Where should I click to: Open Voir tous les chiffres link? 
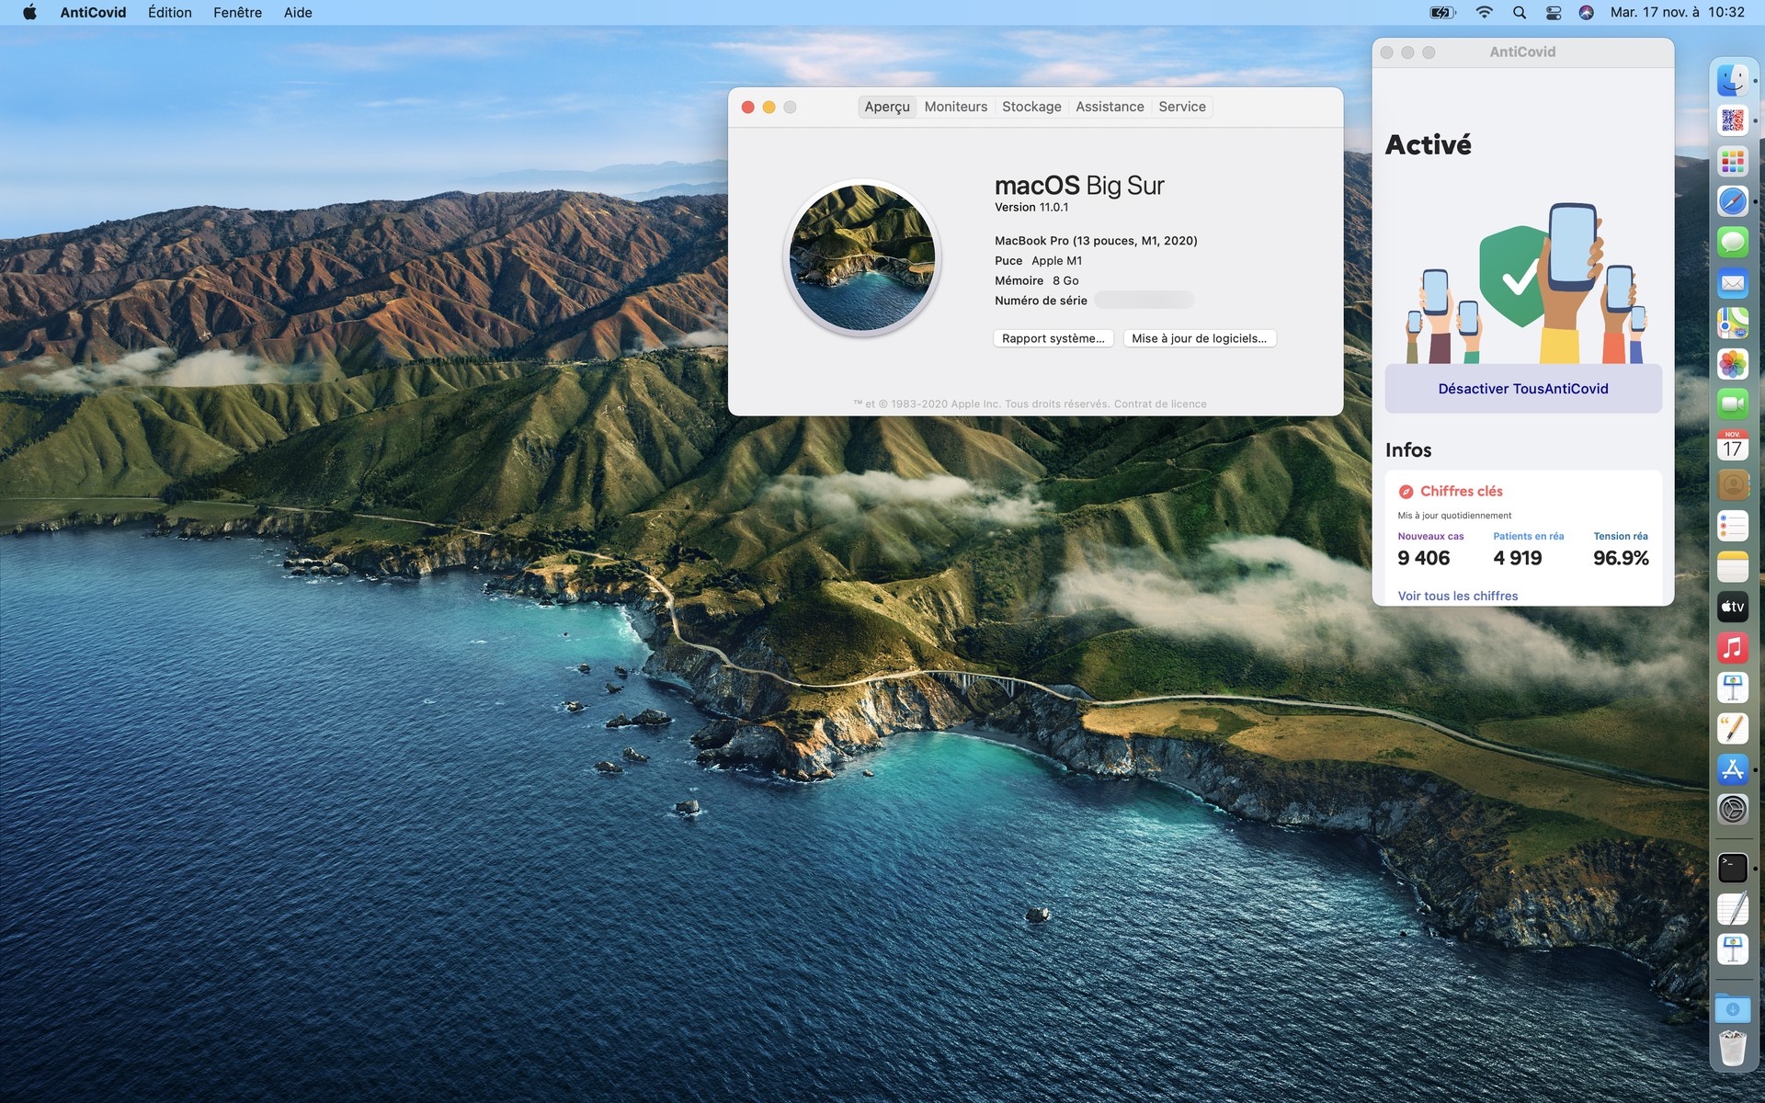click(1458, 596)
